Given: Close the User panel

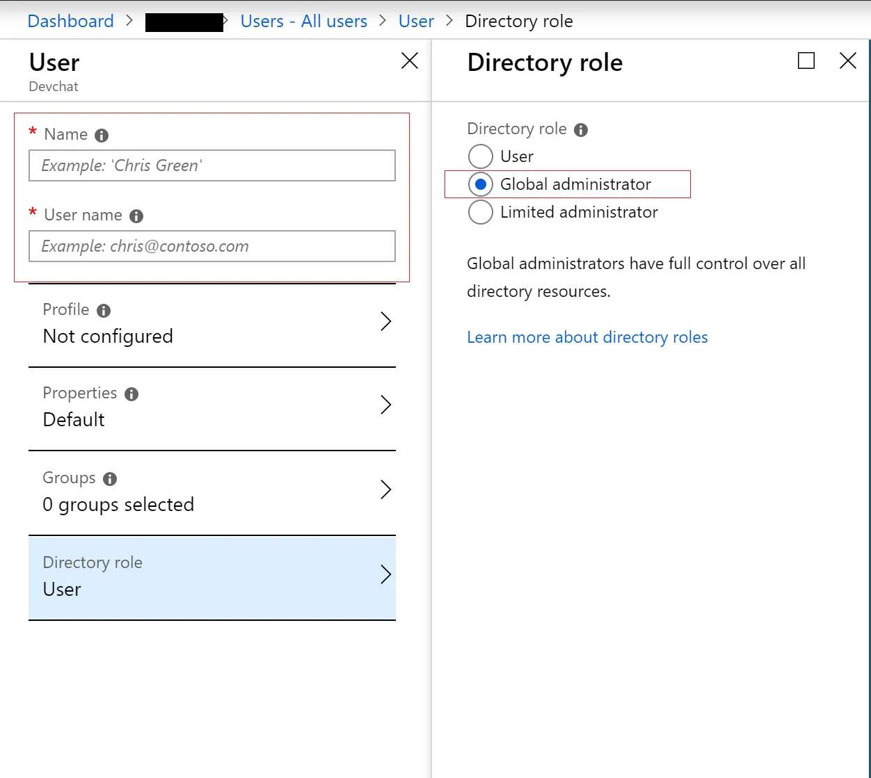Looking at the screenshot, I should point(410,61).
